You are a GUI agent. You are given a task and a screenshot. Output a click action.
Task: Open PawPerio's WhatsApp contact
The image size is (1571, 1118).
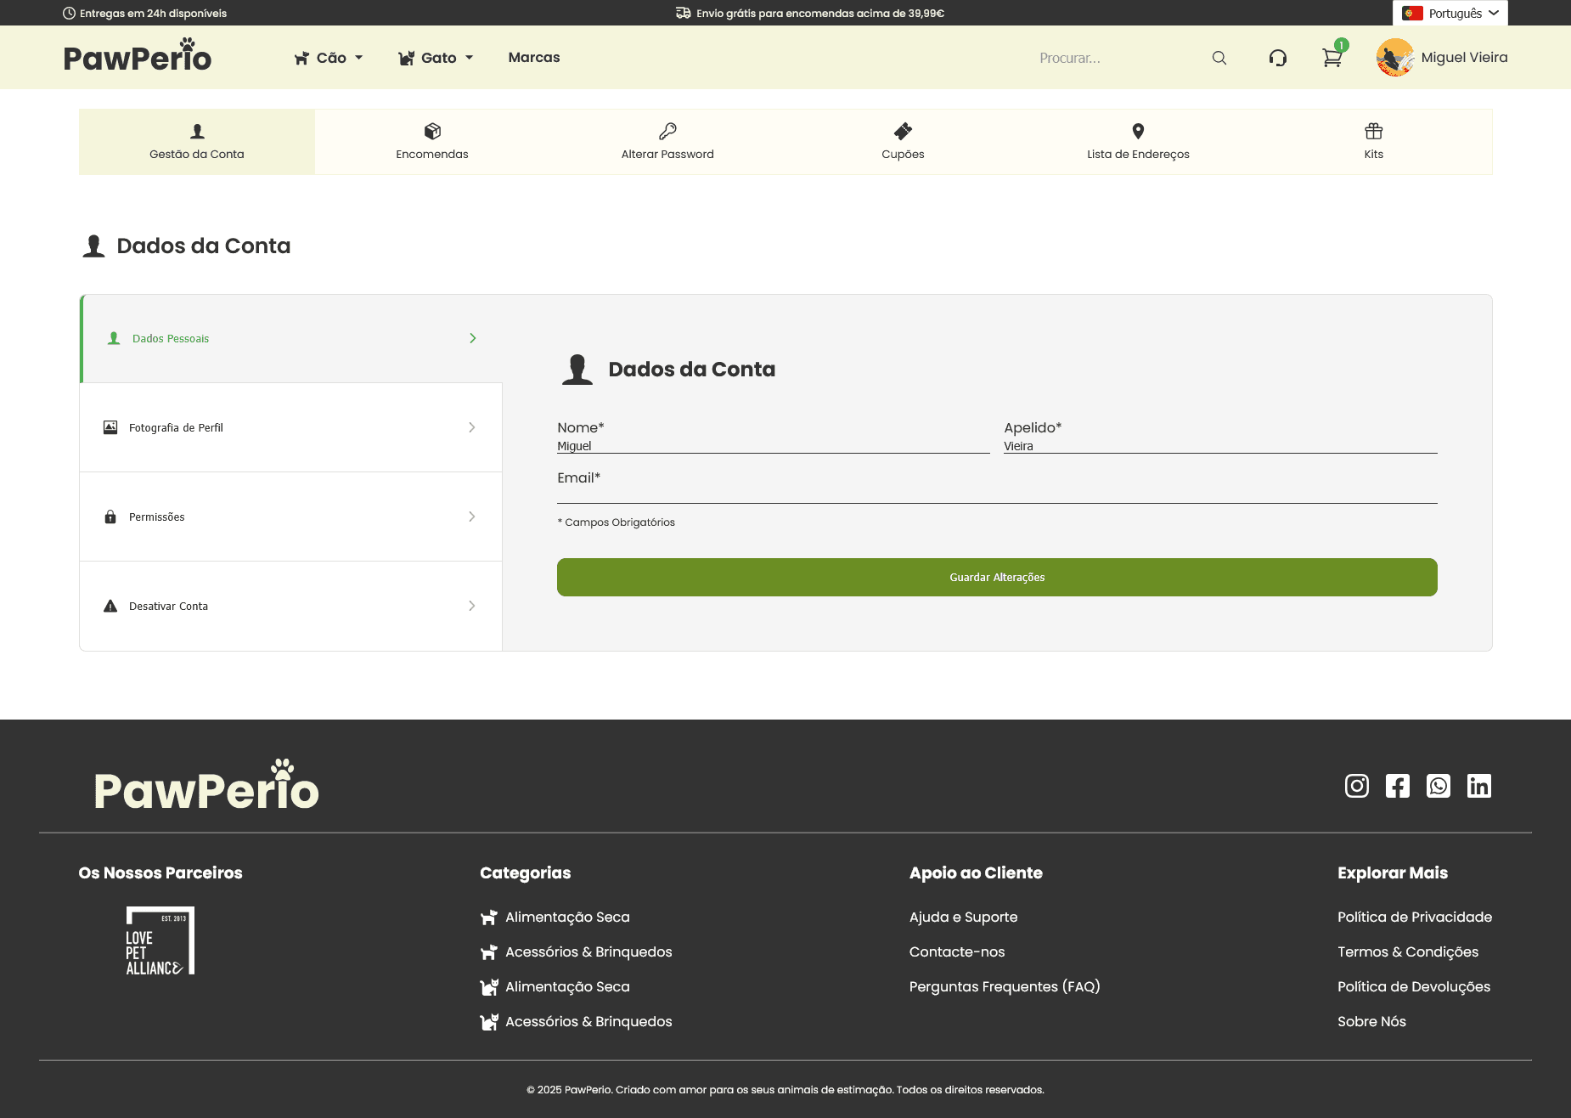[x=1439, y=786]
